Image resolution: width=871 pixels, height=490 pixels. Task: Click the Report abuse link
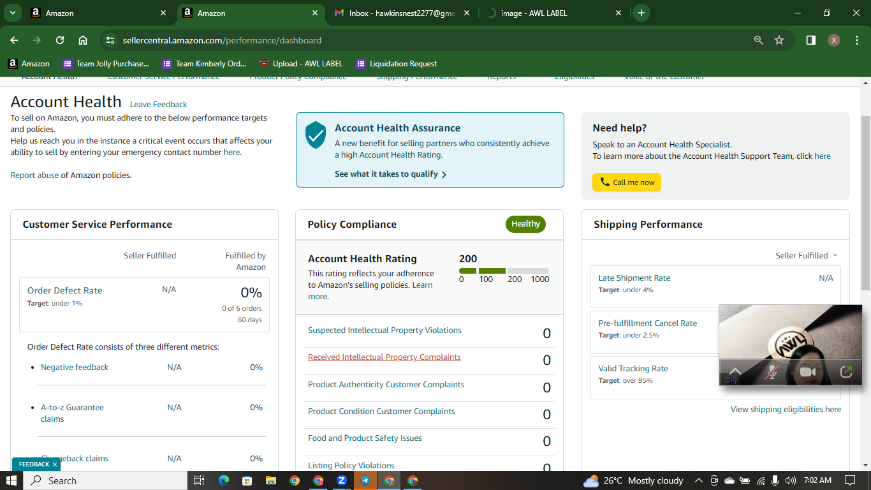pos(34,175)
